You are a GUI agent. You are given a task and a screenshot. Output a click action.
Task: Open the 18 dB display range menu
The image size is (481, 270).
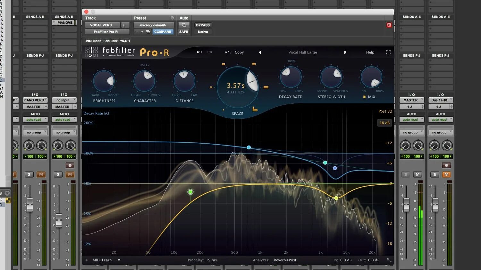coord(384,123)
